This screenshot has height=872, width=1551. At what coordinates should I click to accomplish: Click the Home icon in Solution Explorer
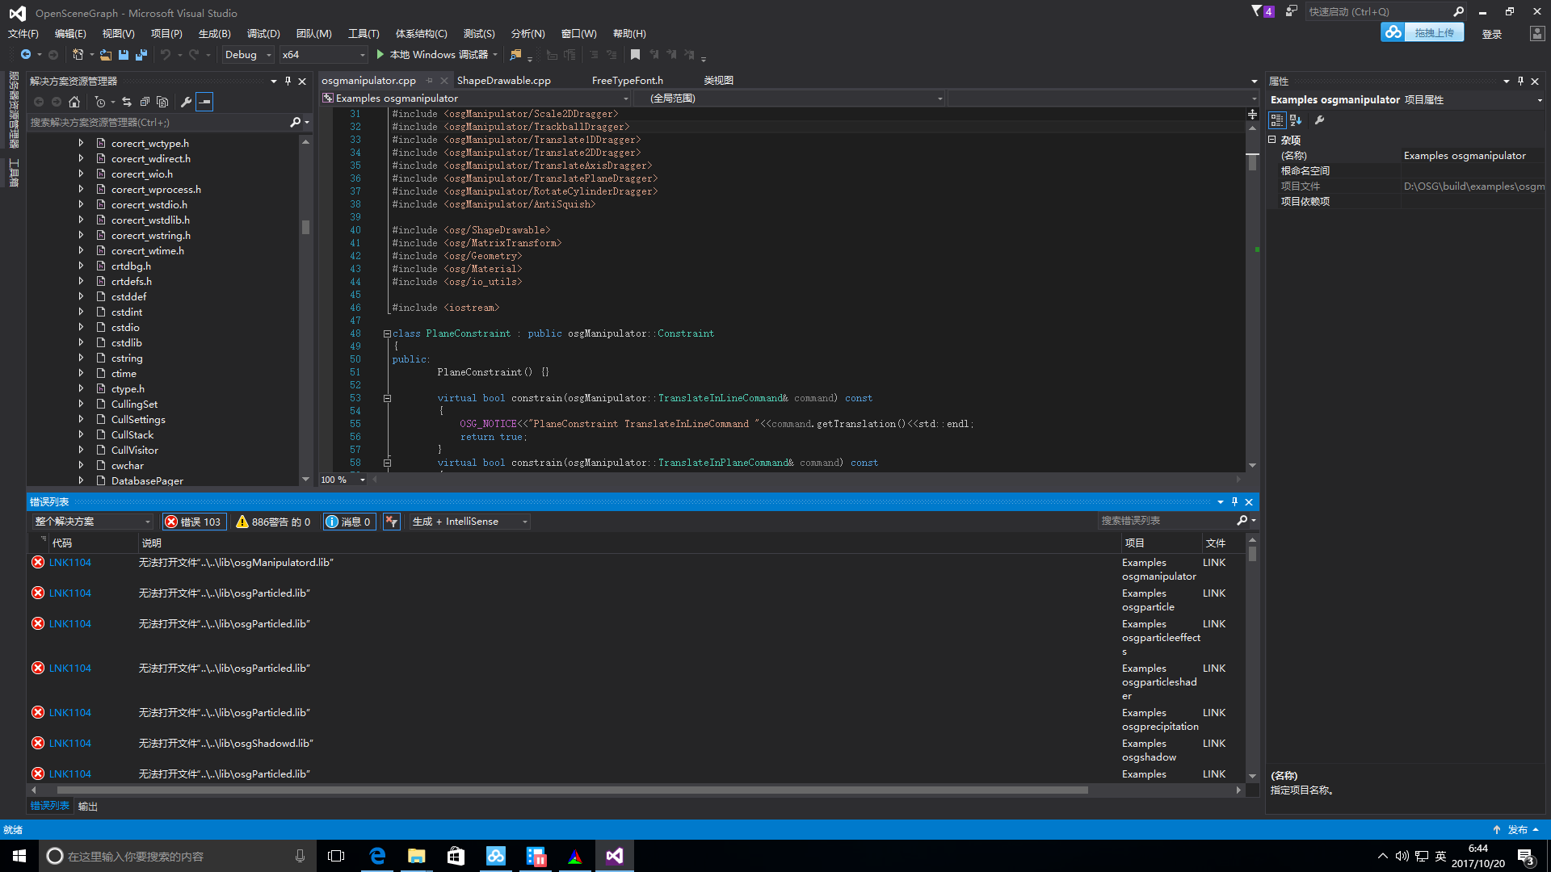74,102
